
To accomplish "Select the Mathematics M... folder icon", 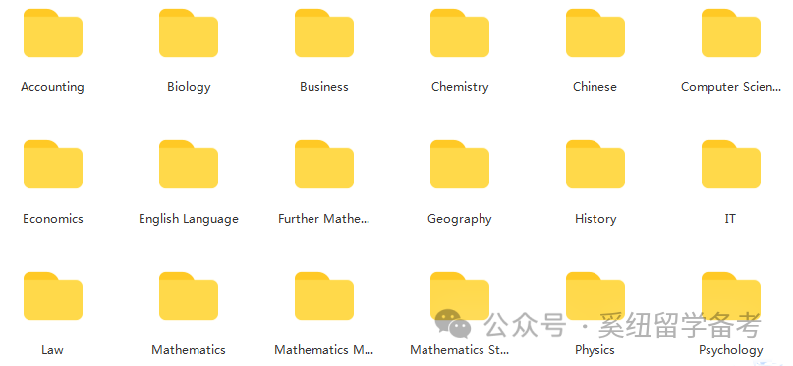I will coord(324,295).
